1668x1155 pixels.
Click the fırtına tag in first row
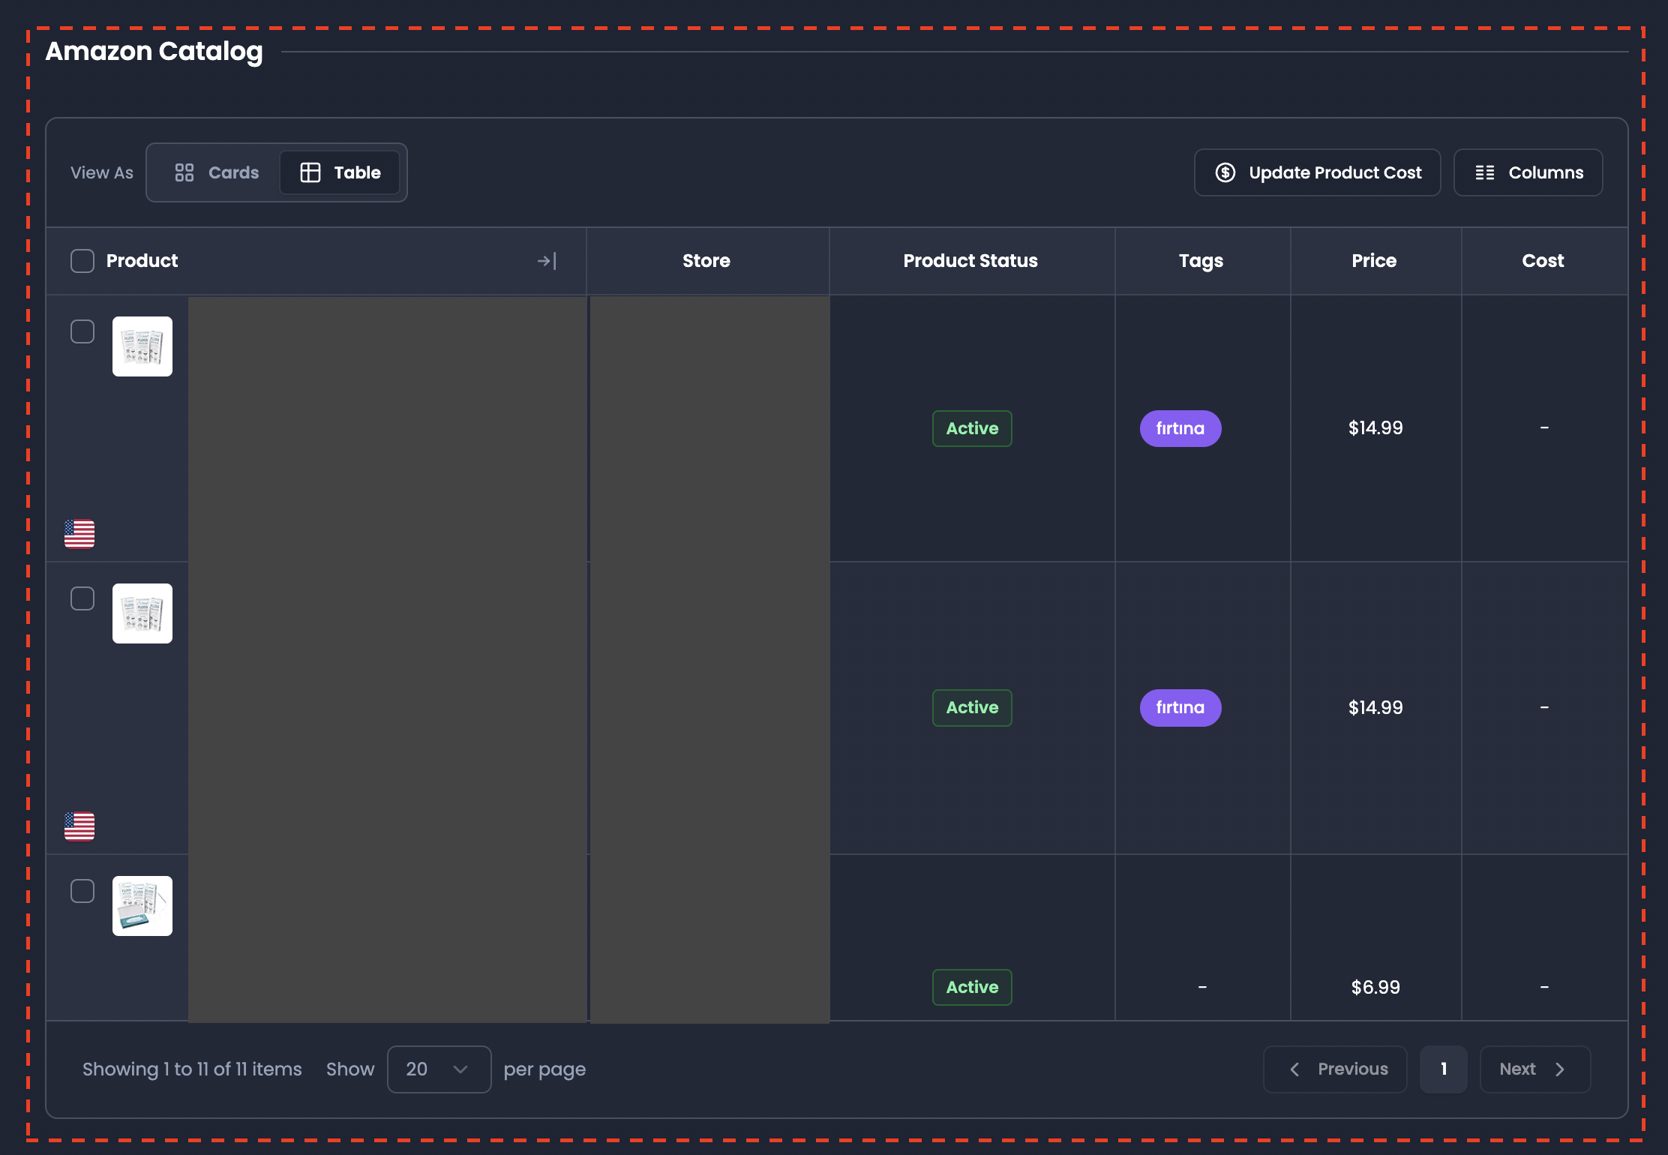[1180, 428]
